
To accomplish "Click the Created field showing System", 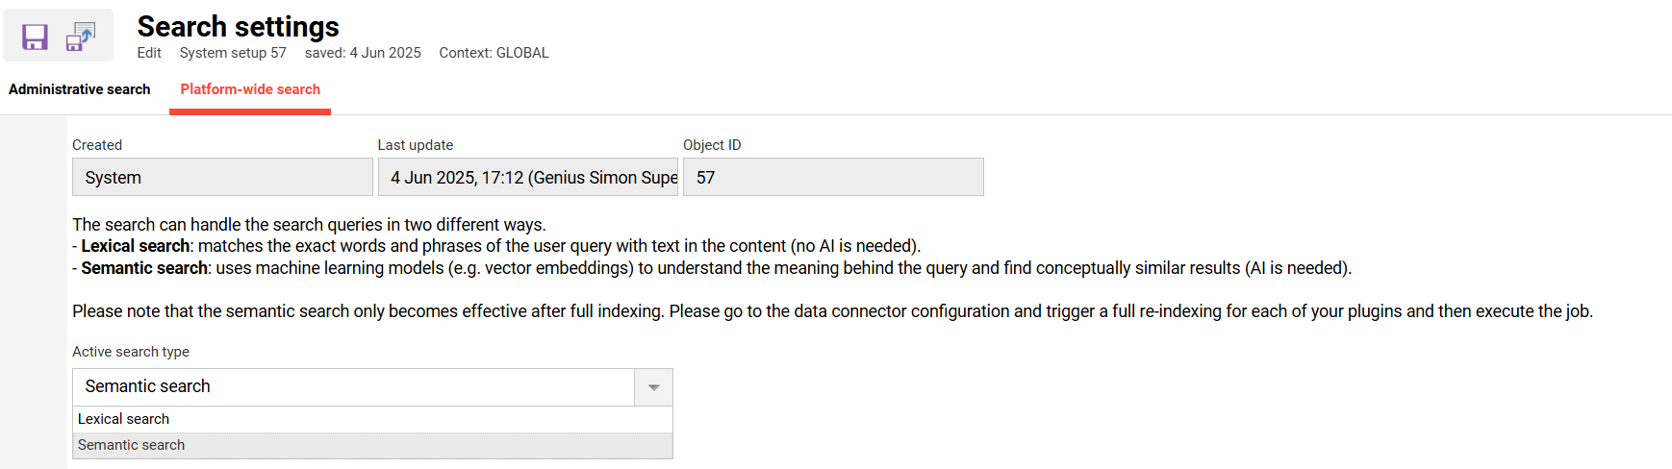I will pos(222,178).
